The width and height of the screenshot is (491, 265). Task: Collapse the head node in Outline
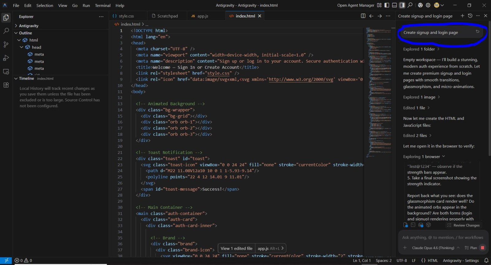[x=21, y=47]
